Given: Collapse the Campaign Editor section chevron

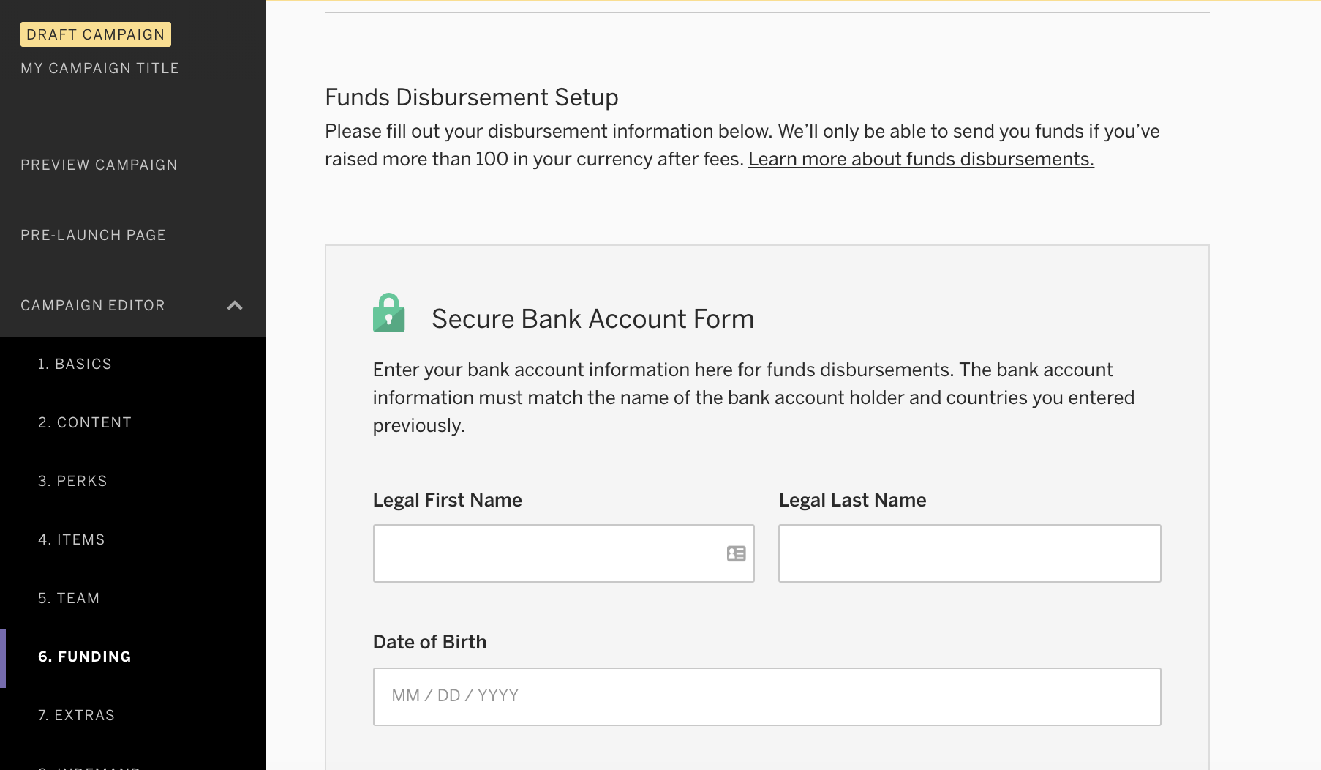Looking at the screenshot, I should click(235, 305).
